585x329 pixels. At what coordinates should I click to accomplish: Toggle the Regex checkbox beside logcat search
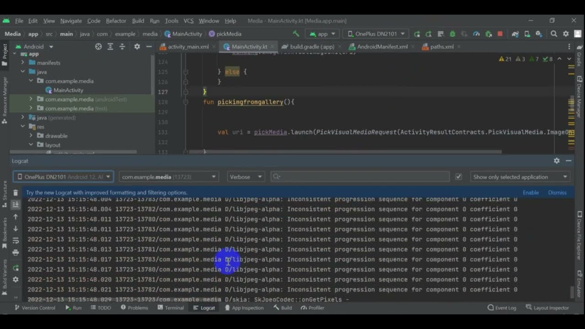(x=458, y=177)
